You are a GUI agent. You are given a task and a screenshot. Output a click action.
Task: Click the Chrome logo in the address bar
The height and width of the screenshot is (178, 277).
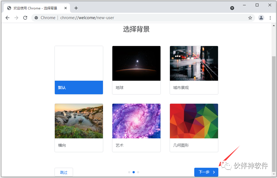pyautogui.click(x=36, y=17)
